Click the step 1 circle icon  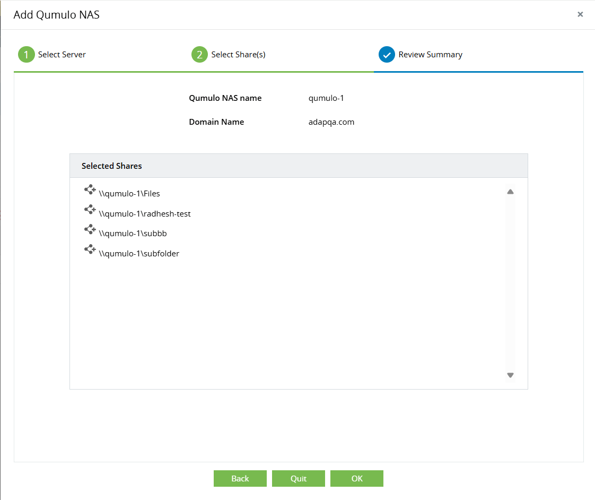point(26,54)
